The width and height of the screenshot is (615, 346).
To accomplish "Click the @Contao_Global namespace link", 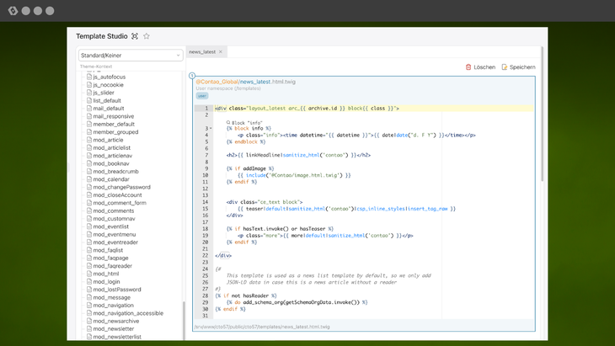I will pyautogui.click(x=217, y=82).
